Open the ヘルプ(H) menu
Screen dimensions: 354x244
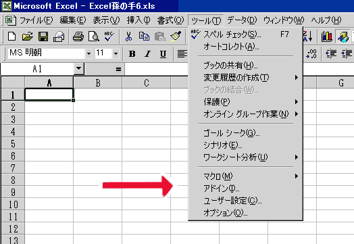pyautogui.click(x=326, y=20)
